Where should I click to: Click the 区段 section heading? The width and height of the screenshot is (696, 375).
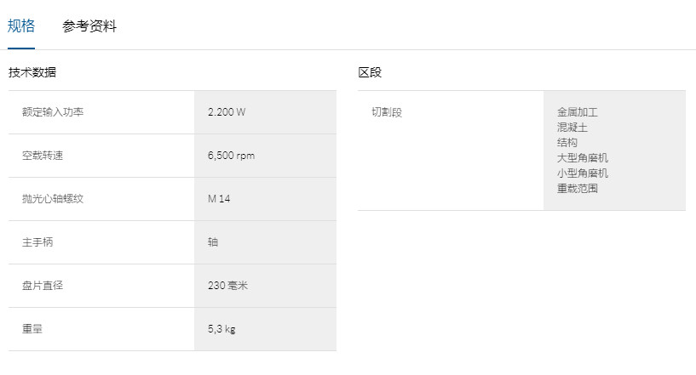370,72
